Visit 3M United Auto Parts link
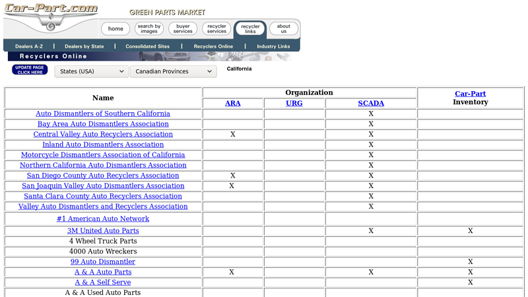 pos(103,231)
